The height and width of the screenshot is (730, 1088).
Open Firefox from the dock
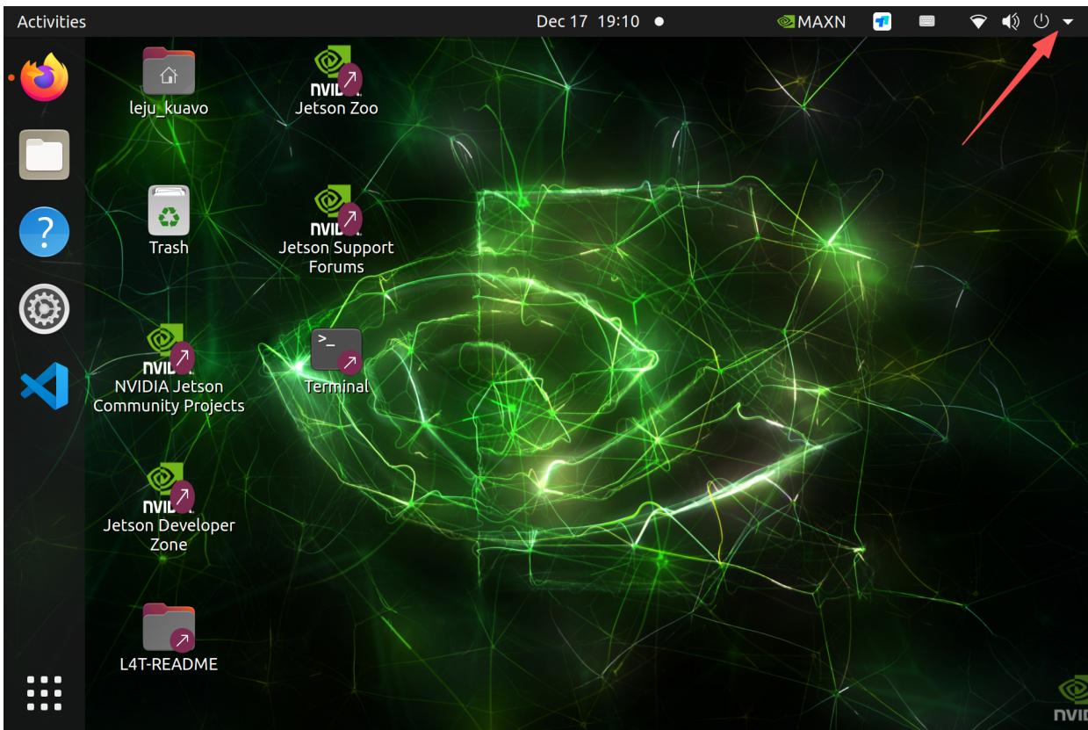[43, 77]
